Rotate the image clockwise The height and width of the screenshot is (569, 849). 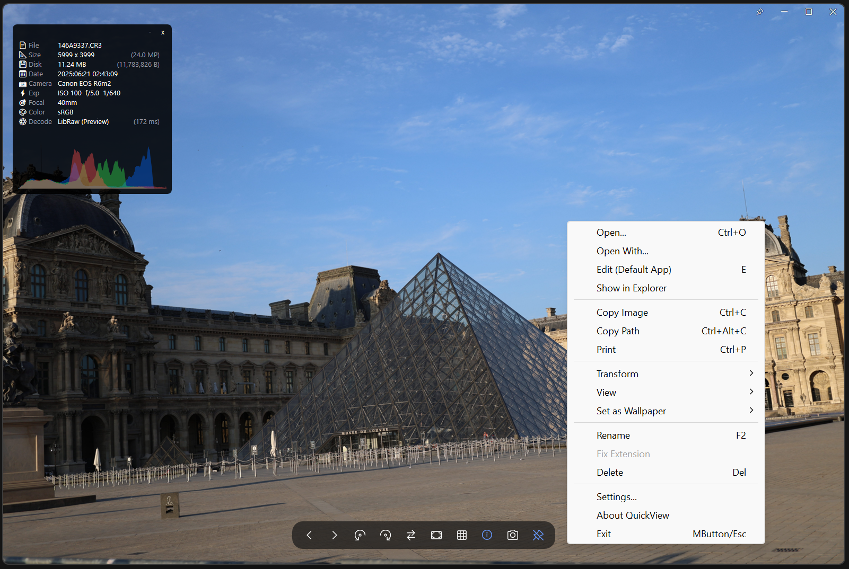386,535
